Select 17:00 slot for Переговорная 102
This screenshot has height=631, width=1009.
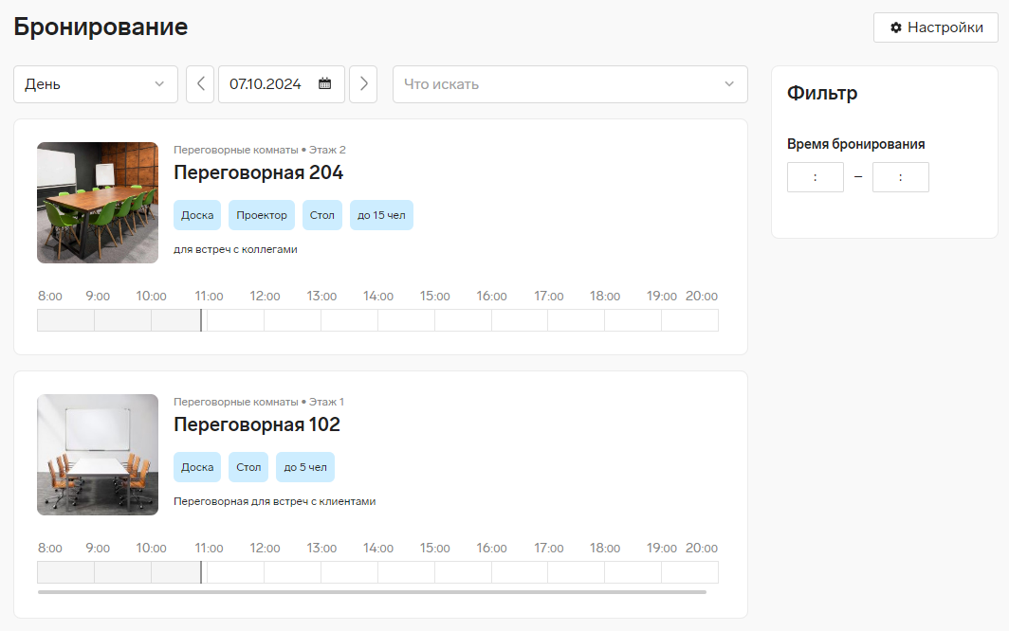pos(576,572)
